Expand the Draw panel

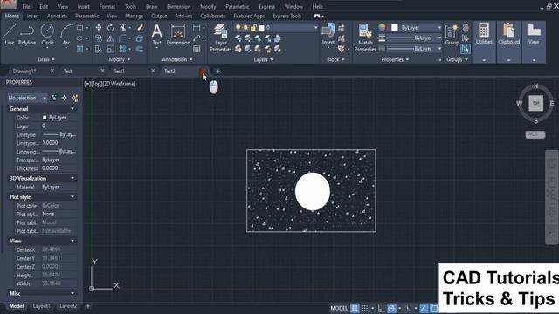click(46, 59)
